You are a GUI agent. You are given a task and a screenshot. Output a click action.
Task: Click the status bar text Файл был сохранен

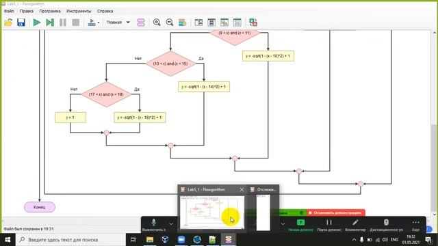29,229
